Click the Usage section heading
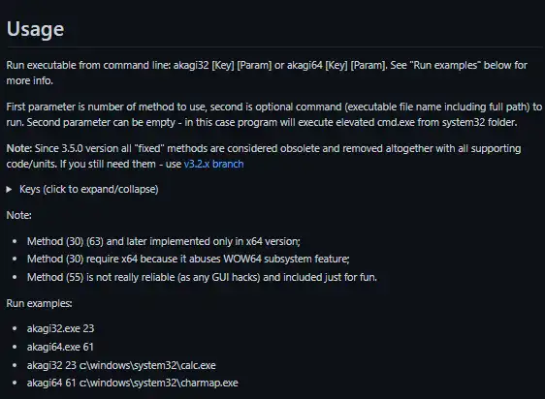This screenshot has height=399, width=545. point(36,29)
